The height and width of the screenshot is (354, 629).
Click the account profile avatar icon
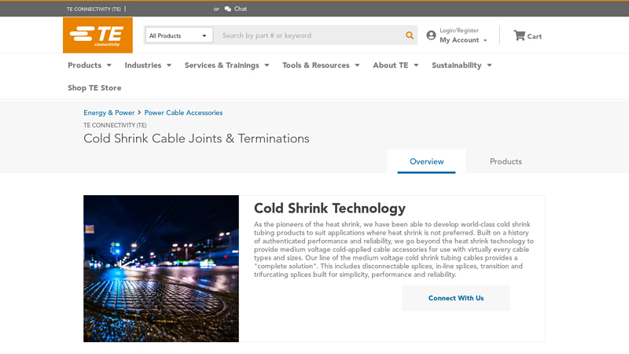click(431, 35)
